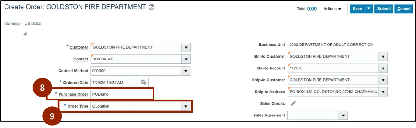This screenshot has height=128, width=416.
Task: Open the Contact Method dropdown
Action: (186, 71)
